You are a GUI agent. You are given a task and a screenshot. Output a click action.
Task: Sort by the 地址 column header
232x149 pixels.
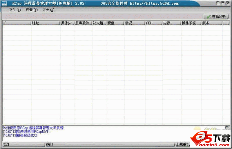pyautogui.click(x=46, y=23)
